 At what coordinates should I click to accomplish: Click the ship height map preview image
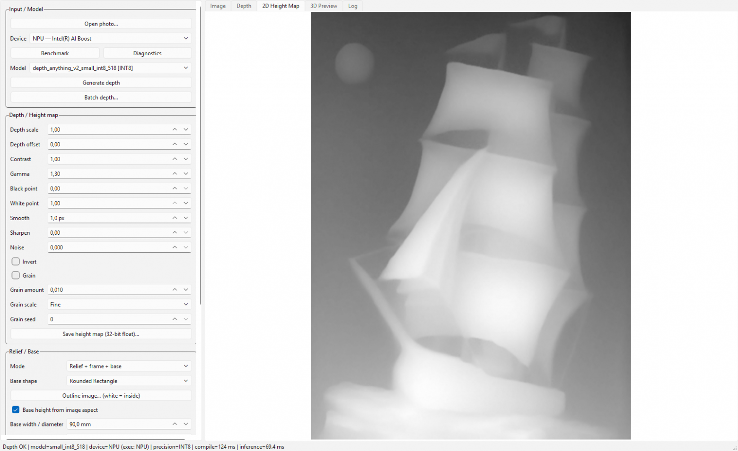click(x=471, y=226)
